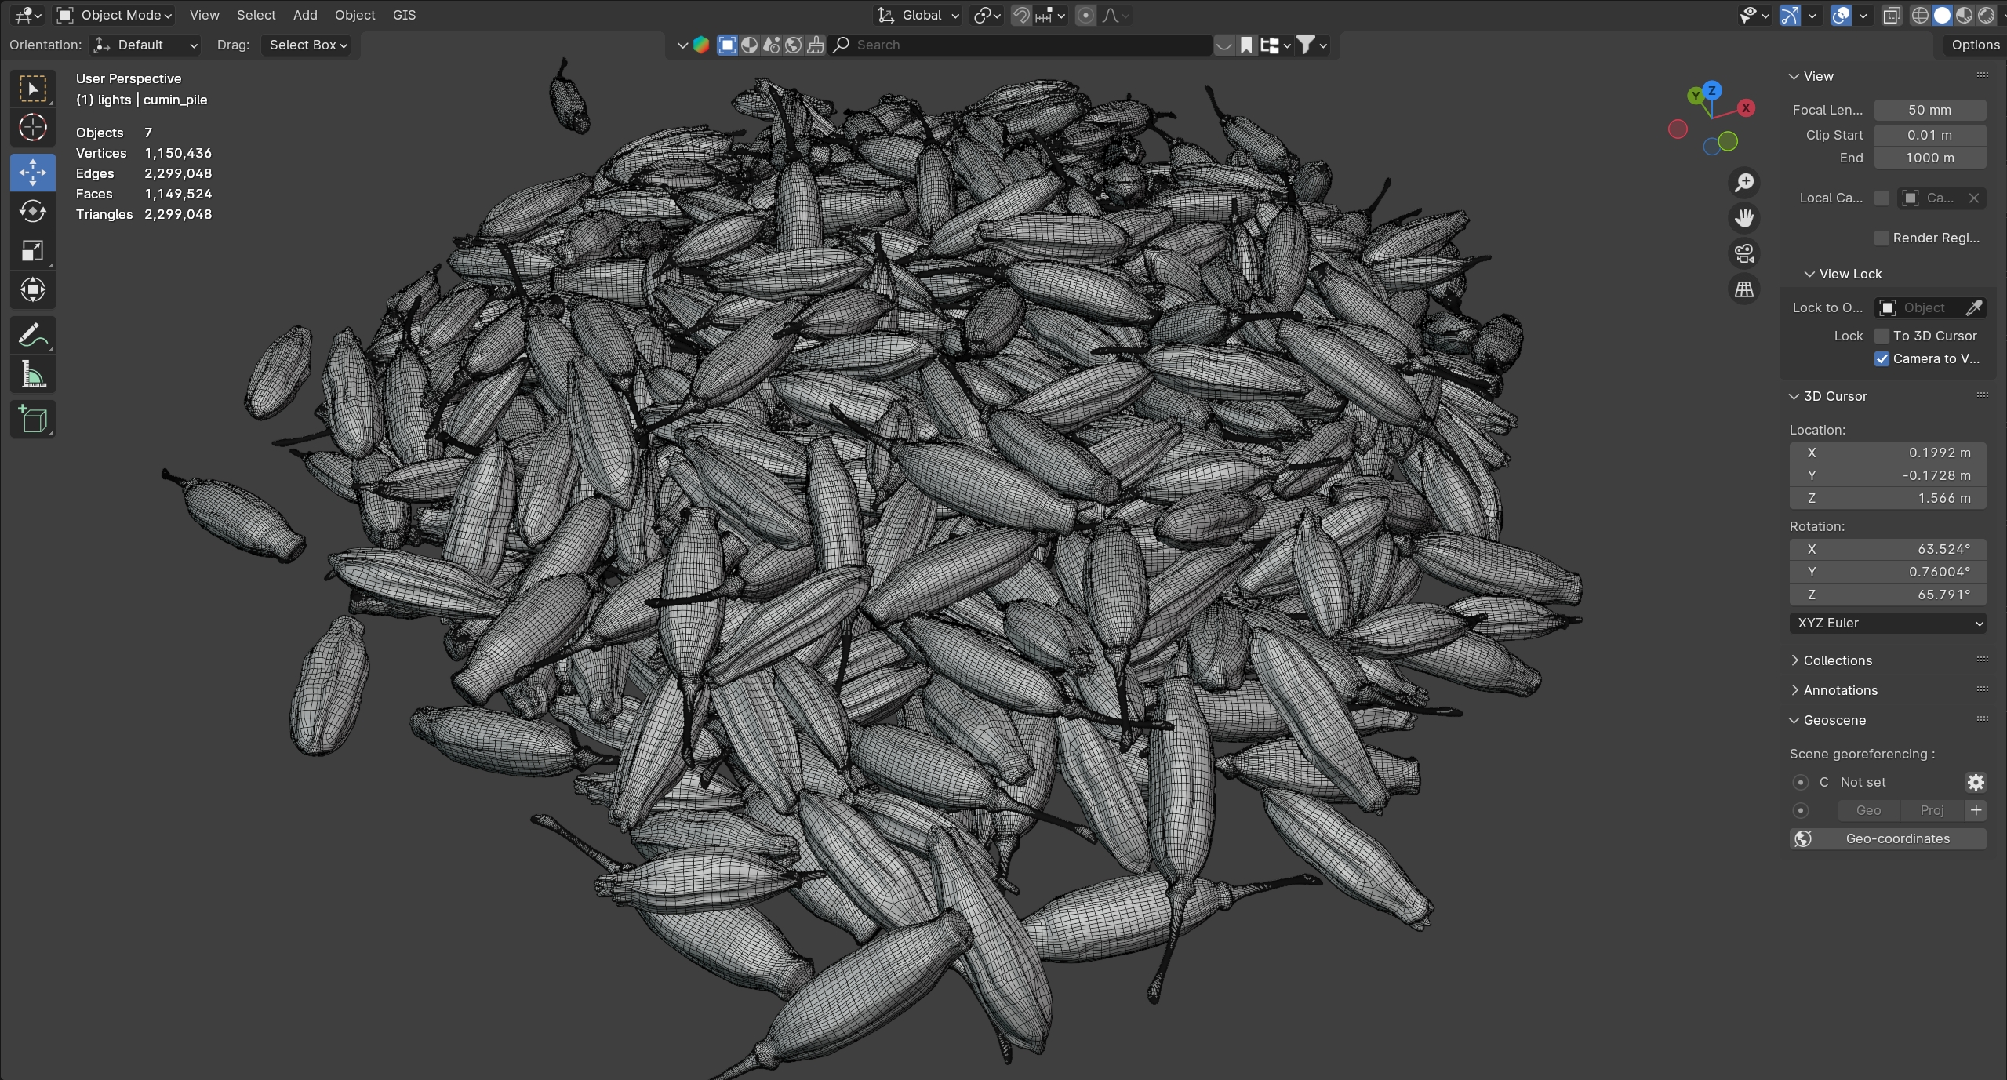2007x1080 pixels.
Task: Open the GIS menu
Action: [x=404, y=15]
